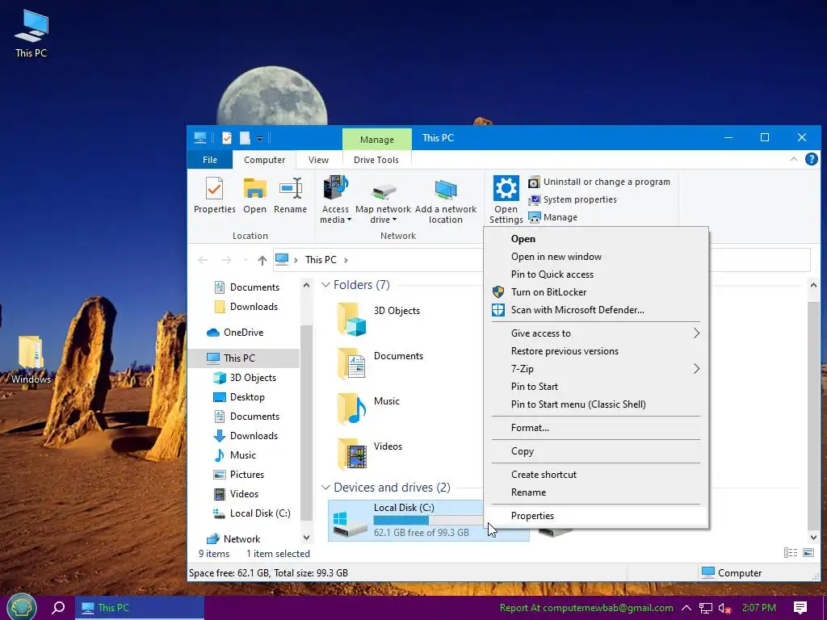
Task: Choose Open in the context menu
Action: tap(597, 239)
